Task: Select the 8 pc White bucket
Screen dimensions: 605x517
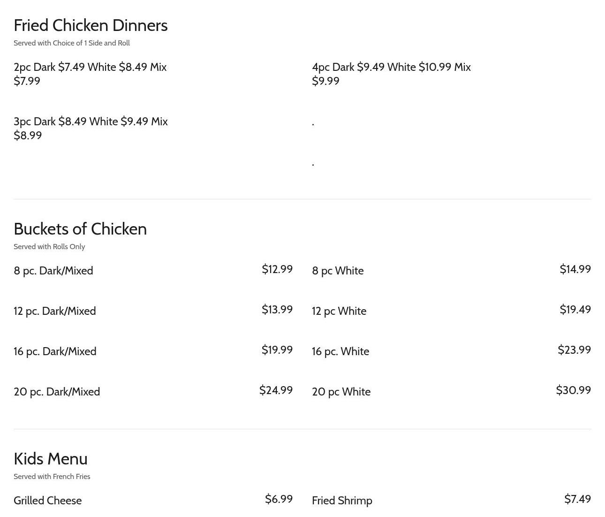Action: (338, 271)
